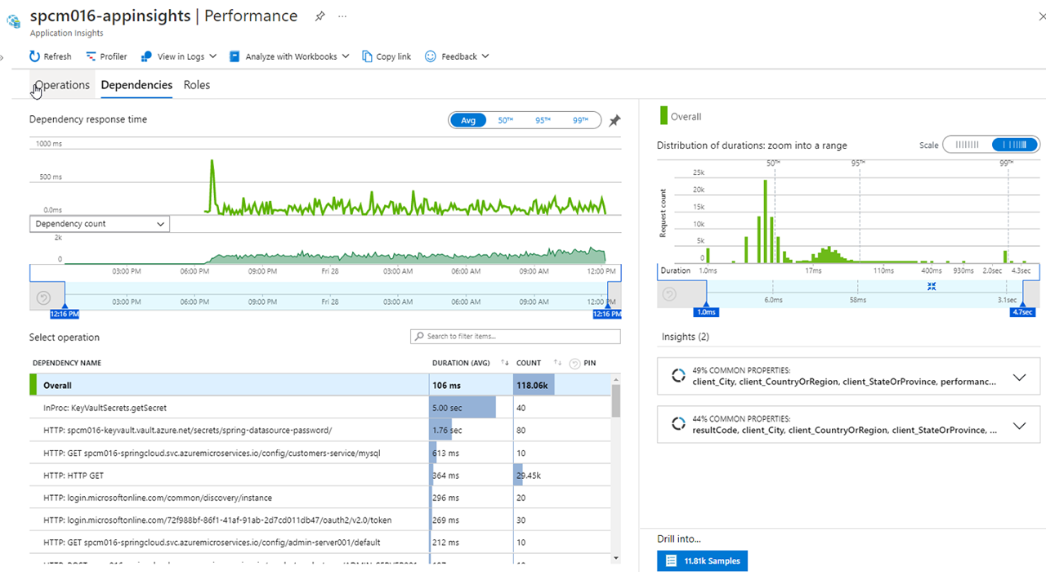
Task: Open the more options ellipsis beside the title
Action: pos(342,16)
